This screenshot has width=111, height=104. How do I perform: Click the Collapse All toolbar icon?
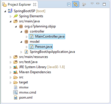point(69,5)
